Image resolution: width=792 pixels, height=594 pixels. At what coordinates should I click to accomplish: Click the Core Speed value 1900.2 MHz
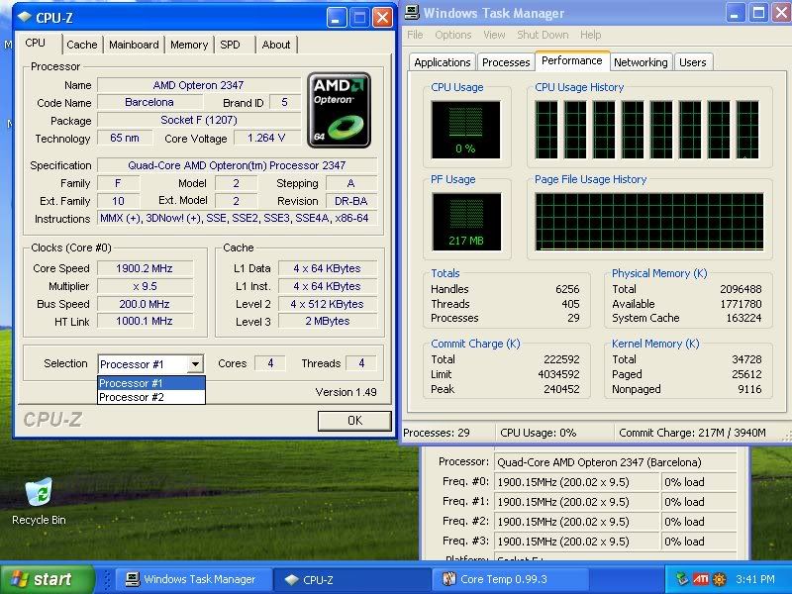pyautogui.click(x=145, y=268)
